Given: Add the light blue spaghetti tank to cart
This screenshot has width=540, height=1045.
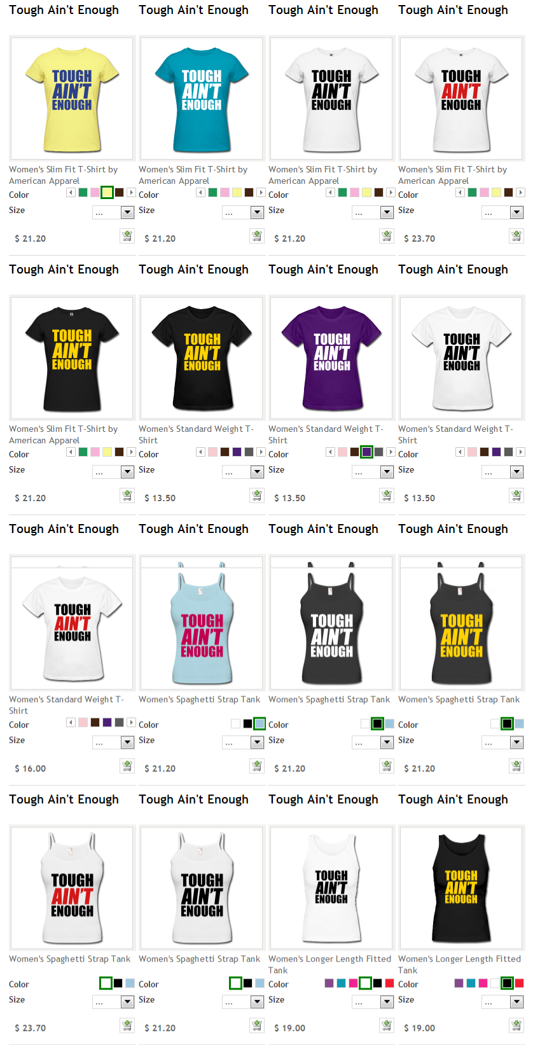Looking at the screenshot, I should pyautogui.click(x=257, y=766).
